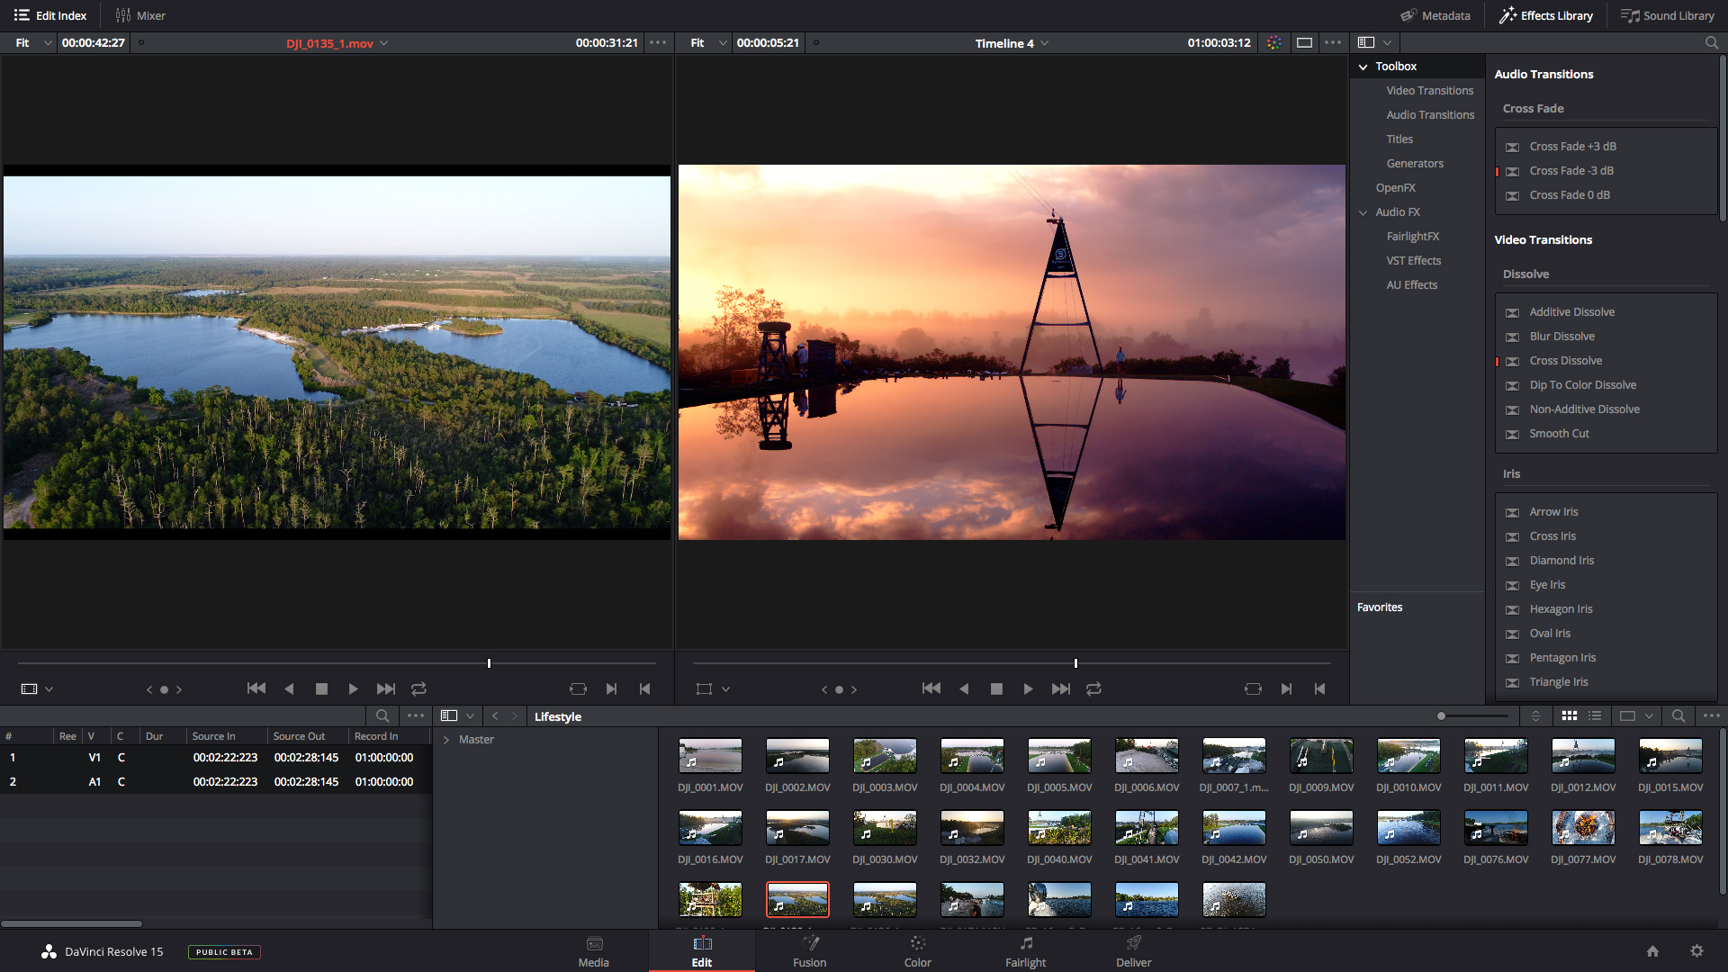The height and width of the screenshot is (972, 1728).
Task: Toggle the Mixer panel
Action: (x=140, y=15)
